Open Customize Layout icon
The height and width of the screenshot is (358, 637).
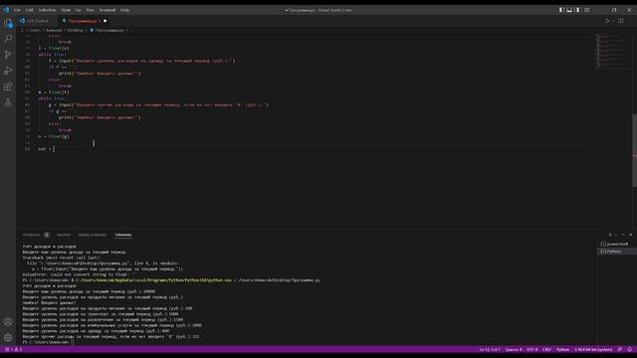tap(586, 10)
